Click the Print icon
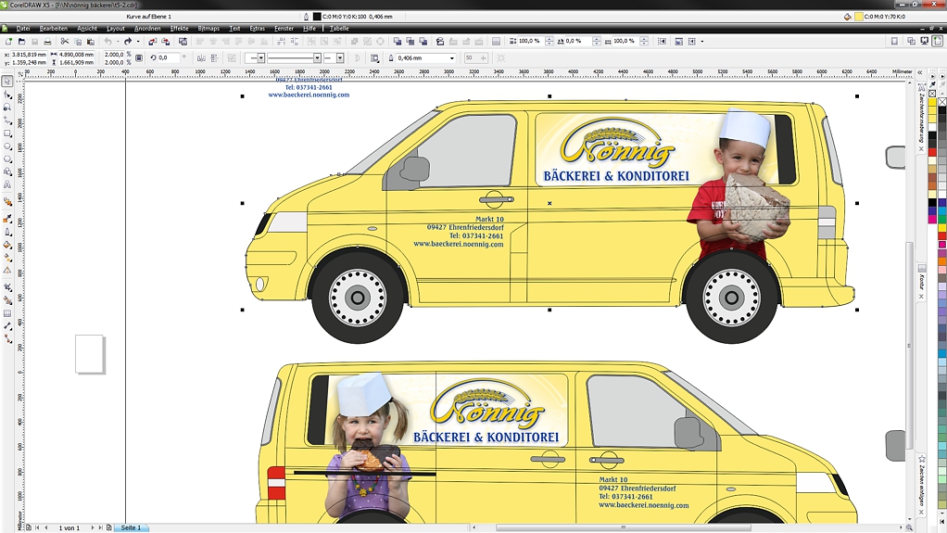Viewport: 947px width, 533px height. (47, 42)
